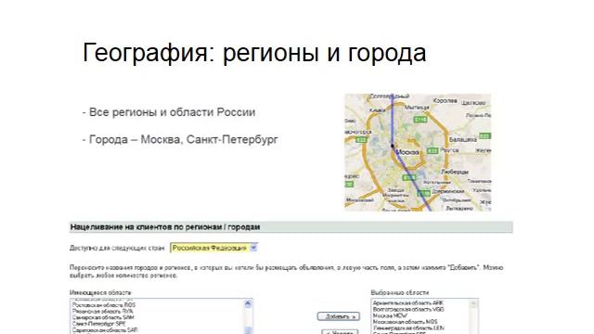
Task: Select Рязанская область RYA in available list
Action: click(x=102, y=312)
